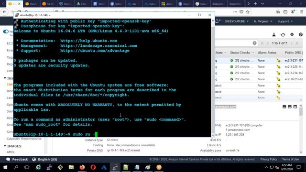This screenshot has height=172, width=306.
Task: Launch Internet Explorer from the taskbar
Action: (38, 167)
